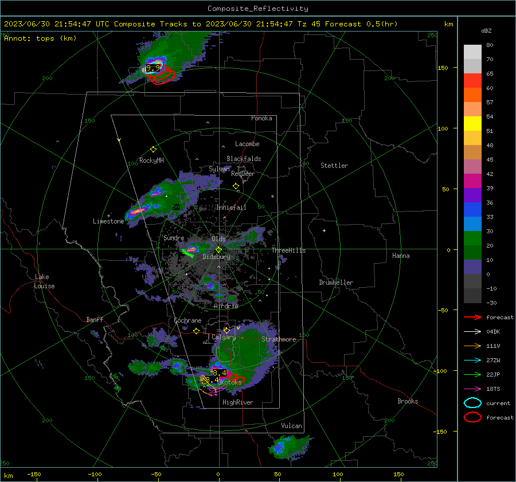Screen dimensions: 516x482
Task: Click the red forecast arrow in the legend
Action: 472,317
